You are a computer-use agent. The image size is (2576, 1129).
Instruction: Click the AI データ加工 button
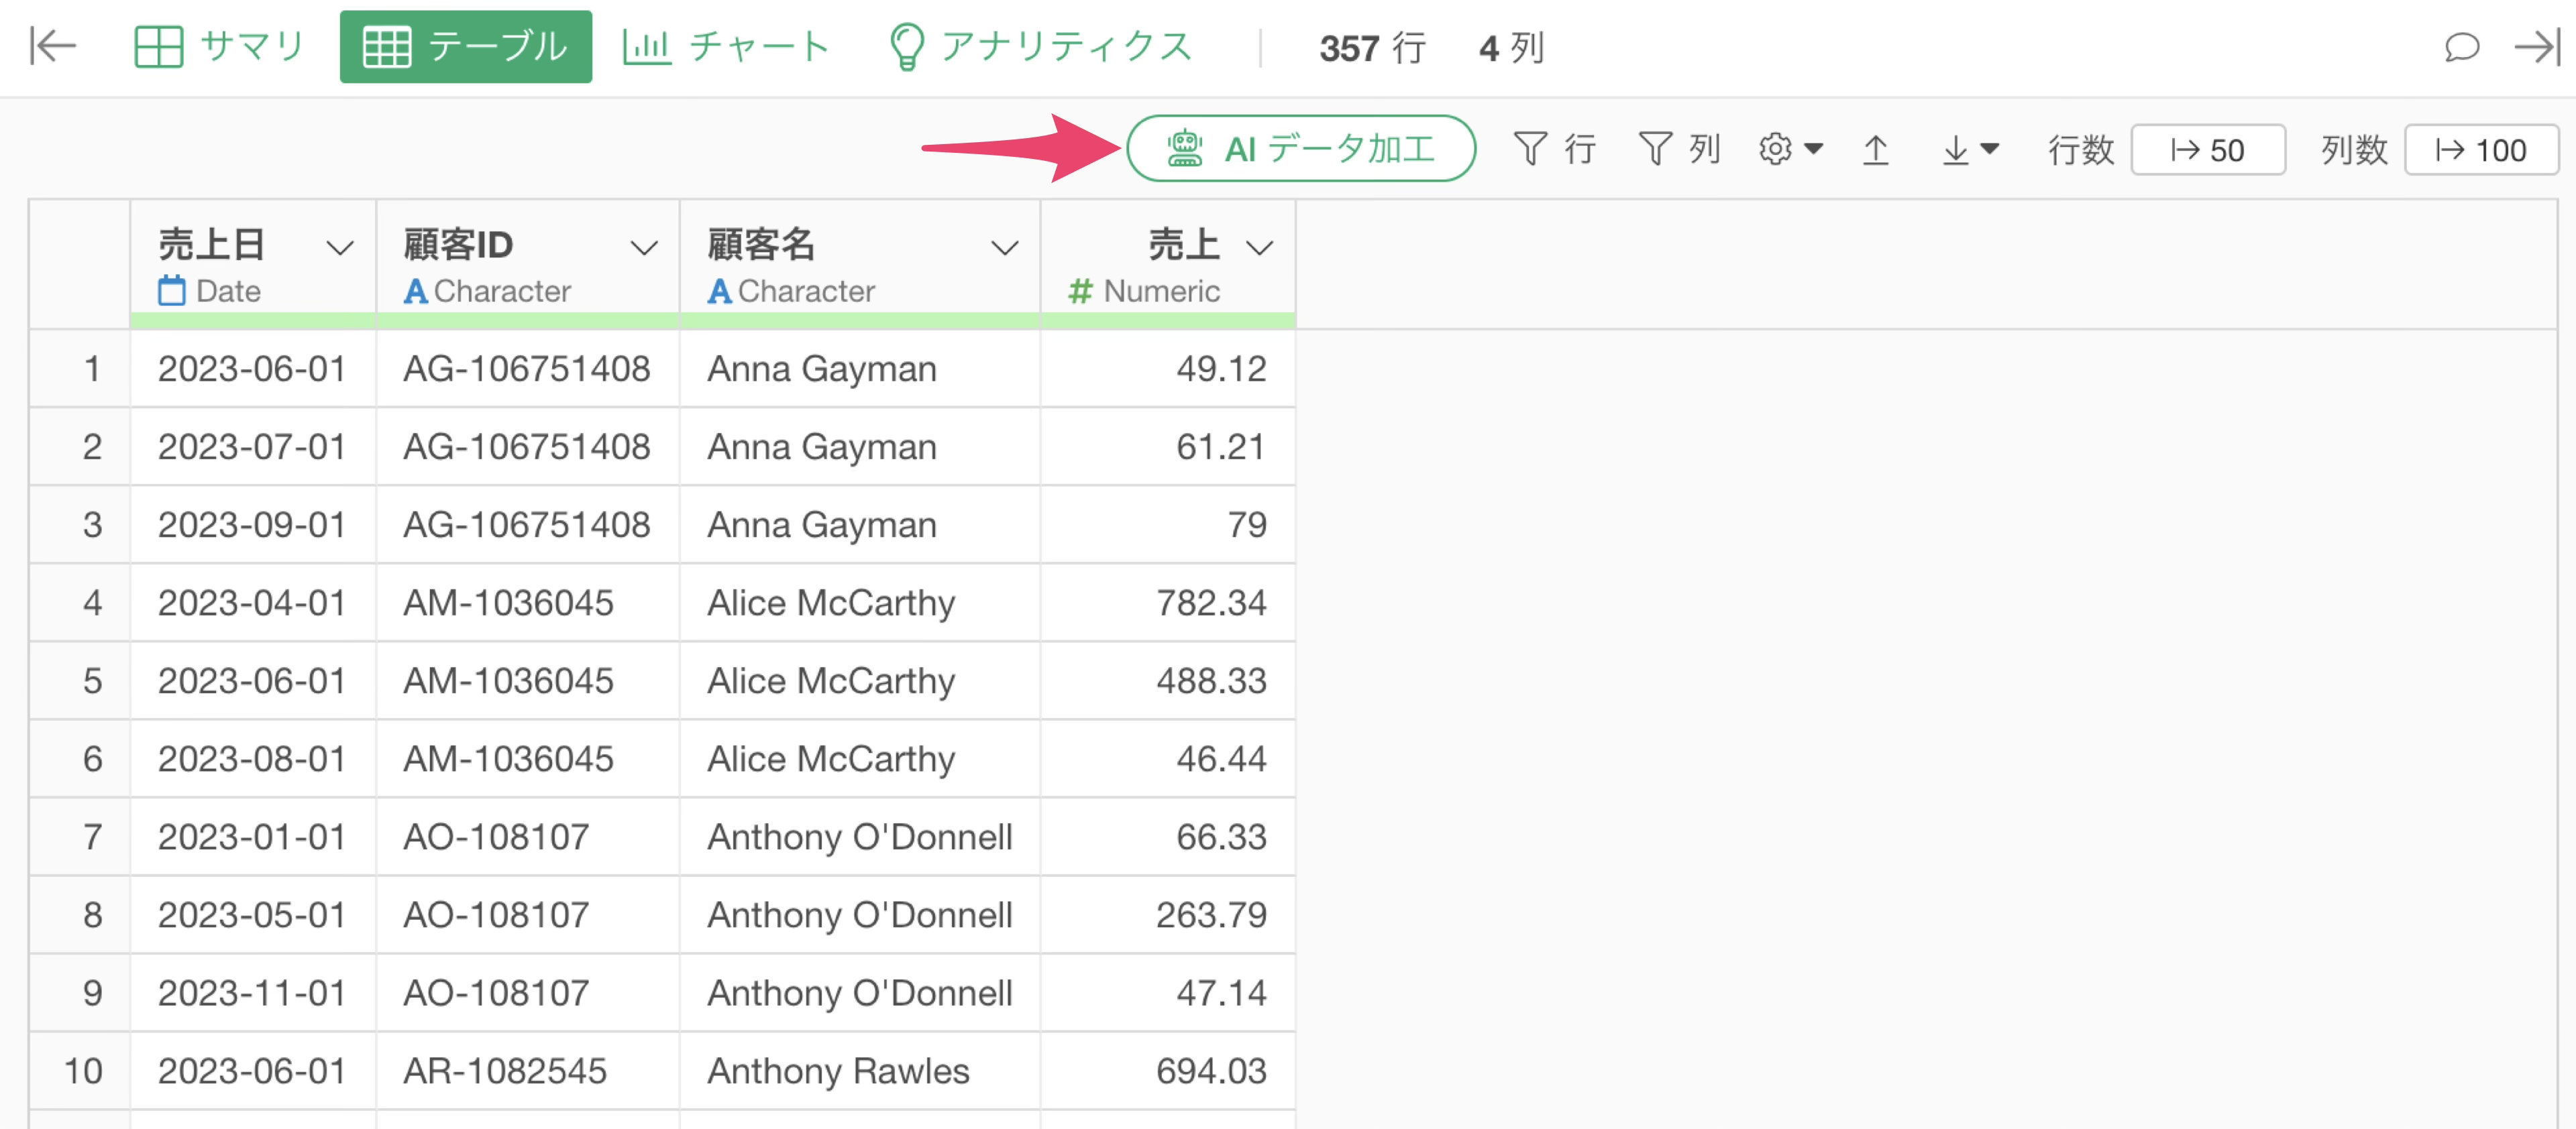[1300, 149]
